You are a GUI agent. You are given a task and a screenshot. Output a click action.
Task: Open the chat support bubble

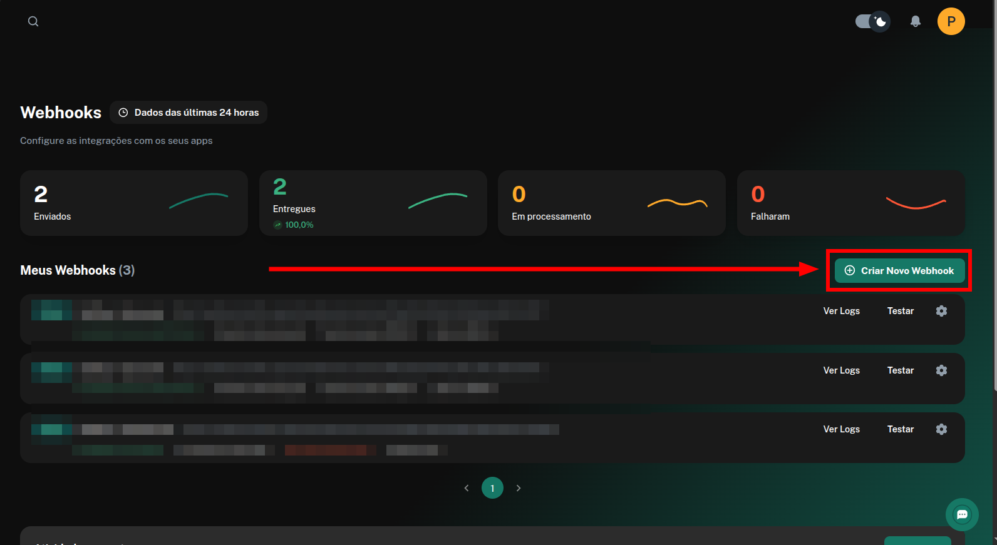point(962,514)
